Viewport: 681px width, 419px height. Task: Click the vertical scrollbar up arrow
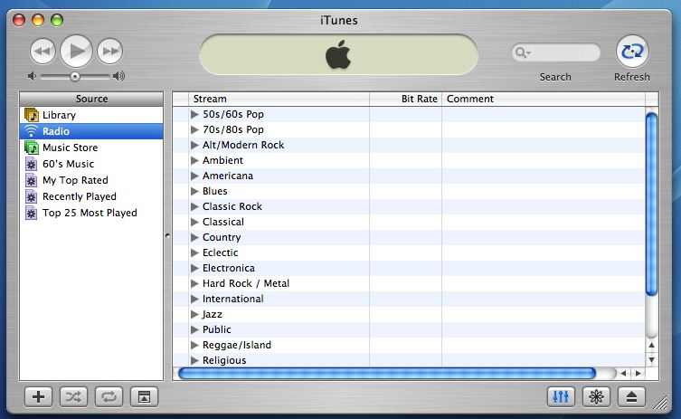click(651, 346)
